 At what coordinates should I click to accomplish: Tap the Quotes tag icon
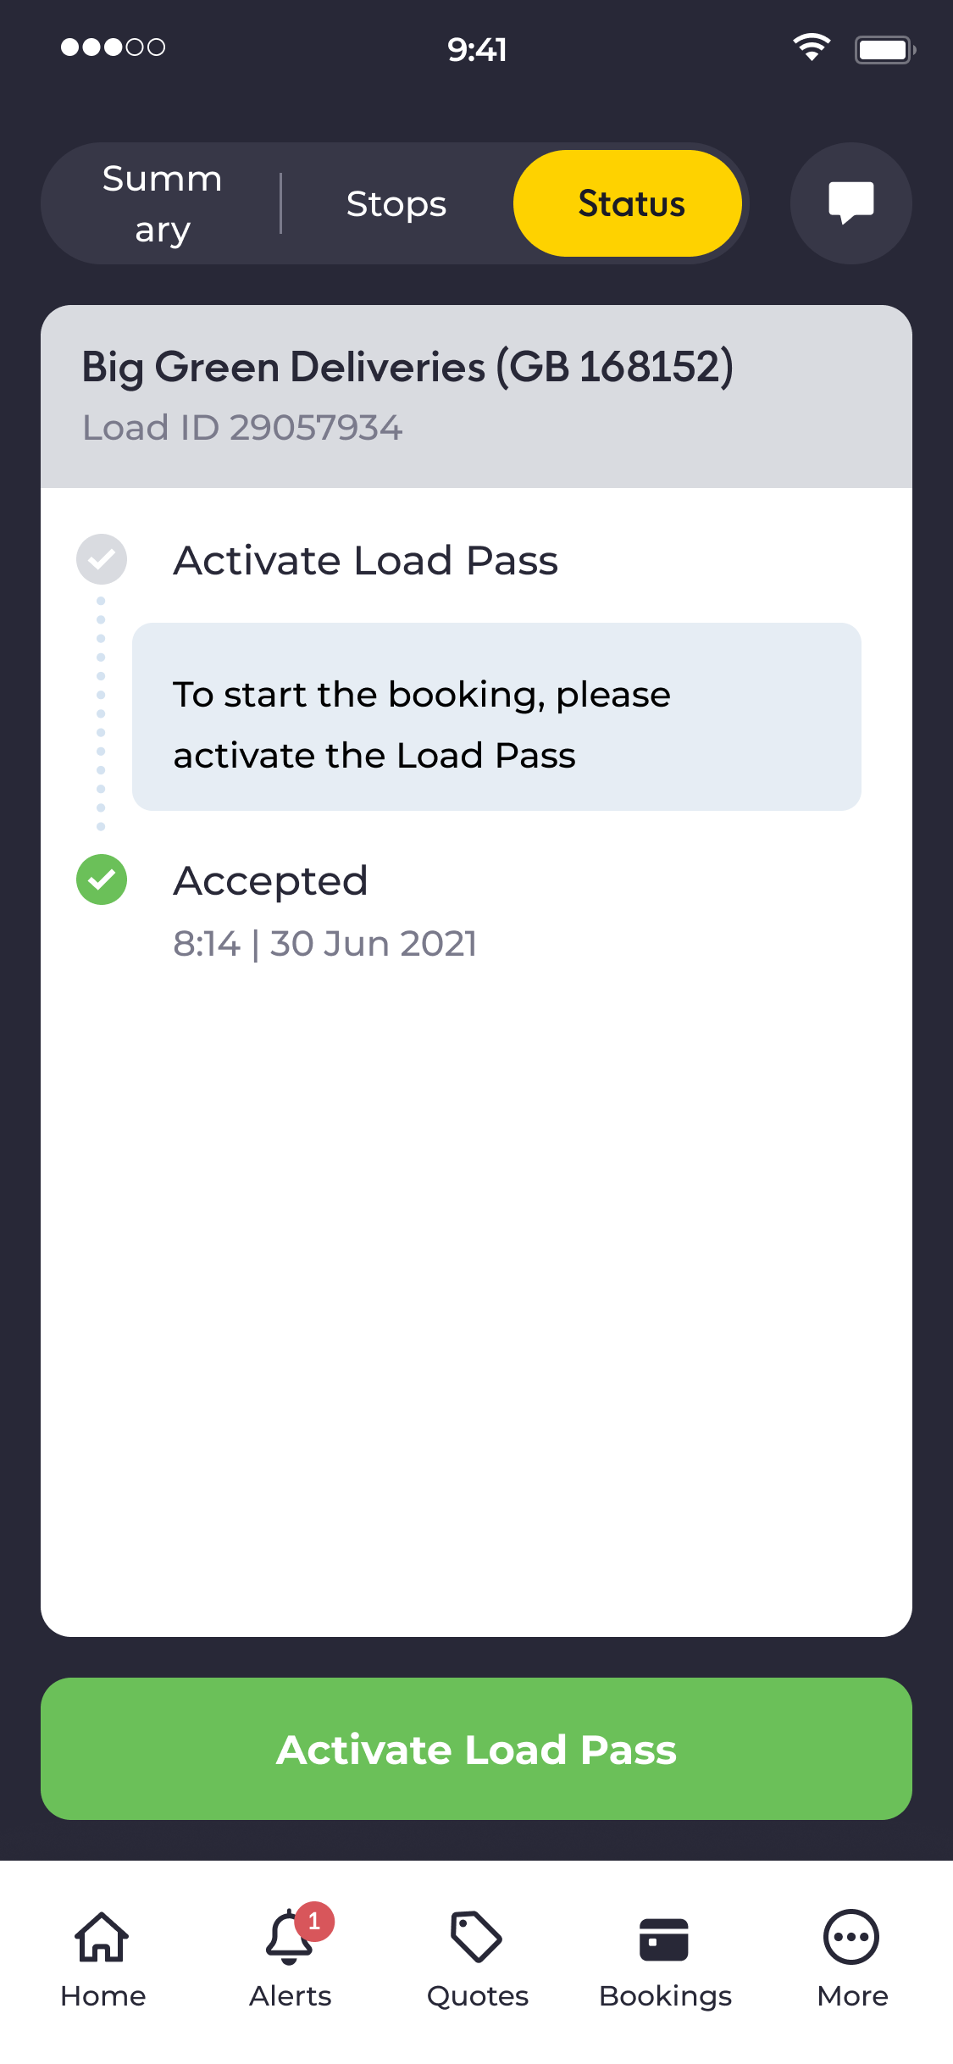[477, 1937]
